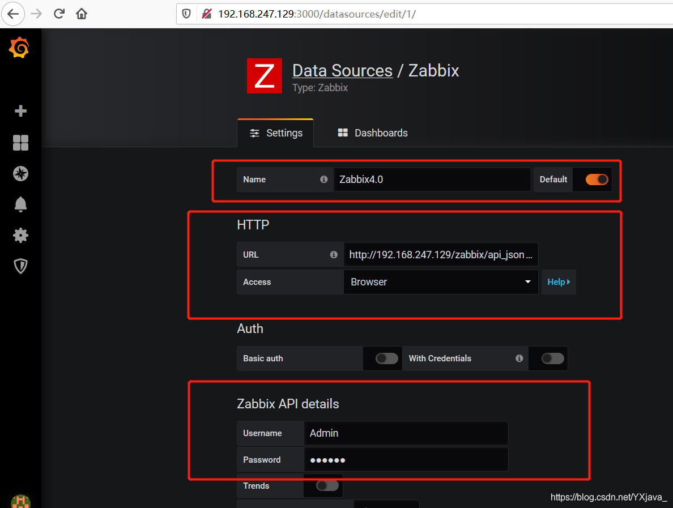The height and width of the screenshot is (508, 673).
Task: Click the user avatar at sidebar bottom
Action: click(20, 502)
